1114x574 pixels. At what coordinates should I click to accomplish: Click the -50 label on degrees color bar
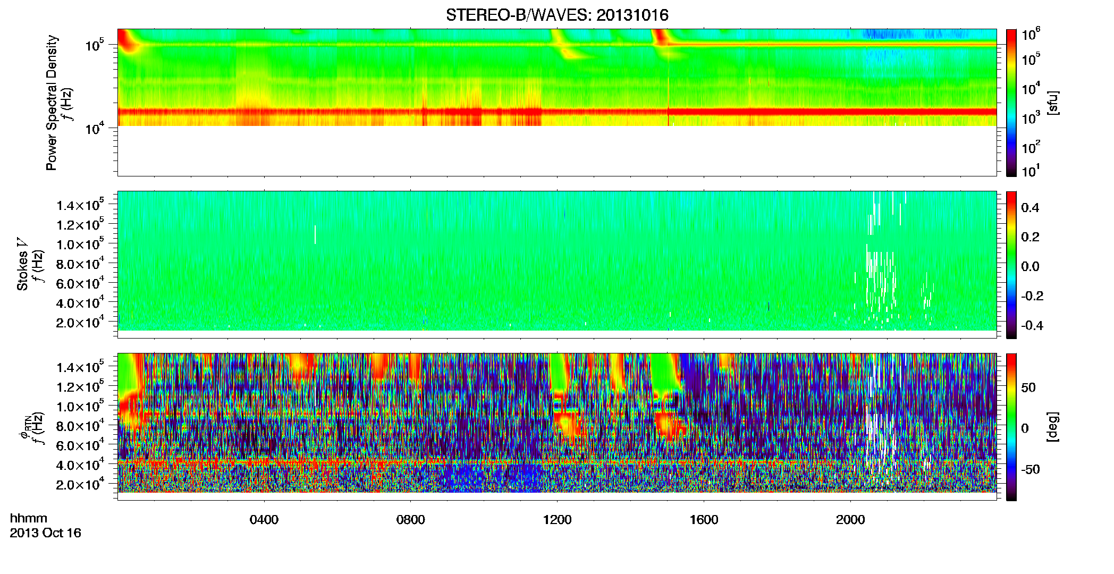pyautogui.click(x=1031, y=469)
